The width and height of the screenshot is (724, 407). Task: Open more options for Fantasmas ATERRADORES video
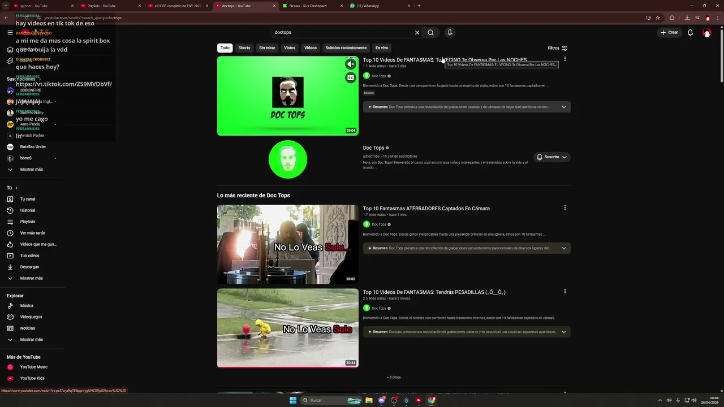tap(564, 208)
